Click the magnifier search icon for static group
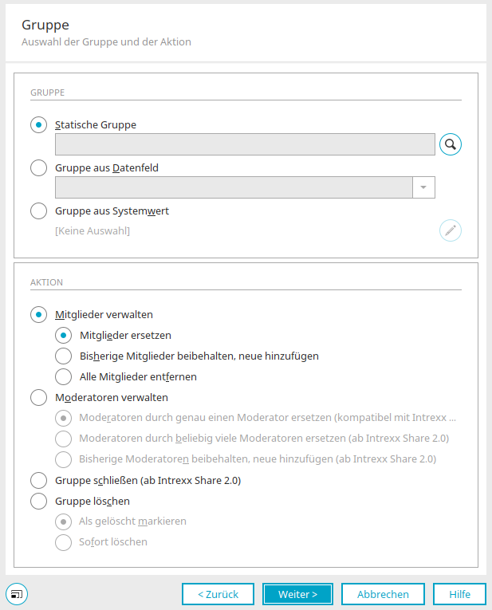Image resolution: width=492 pixels, height=610 pixels. [x=451, y=144]
